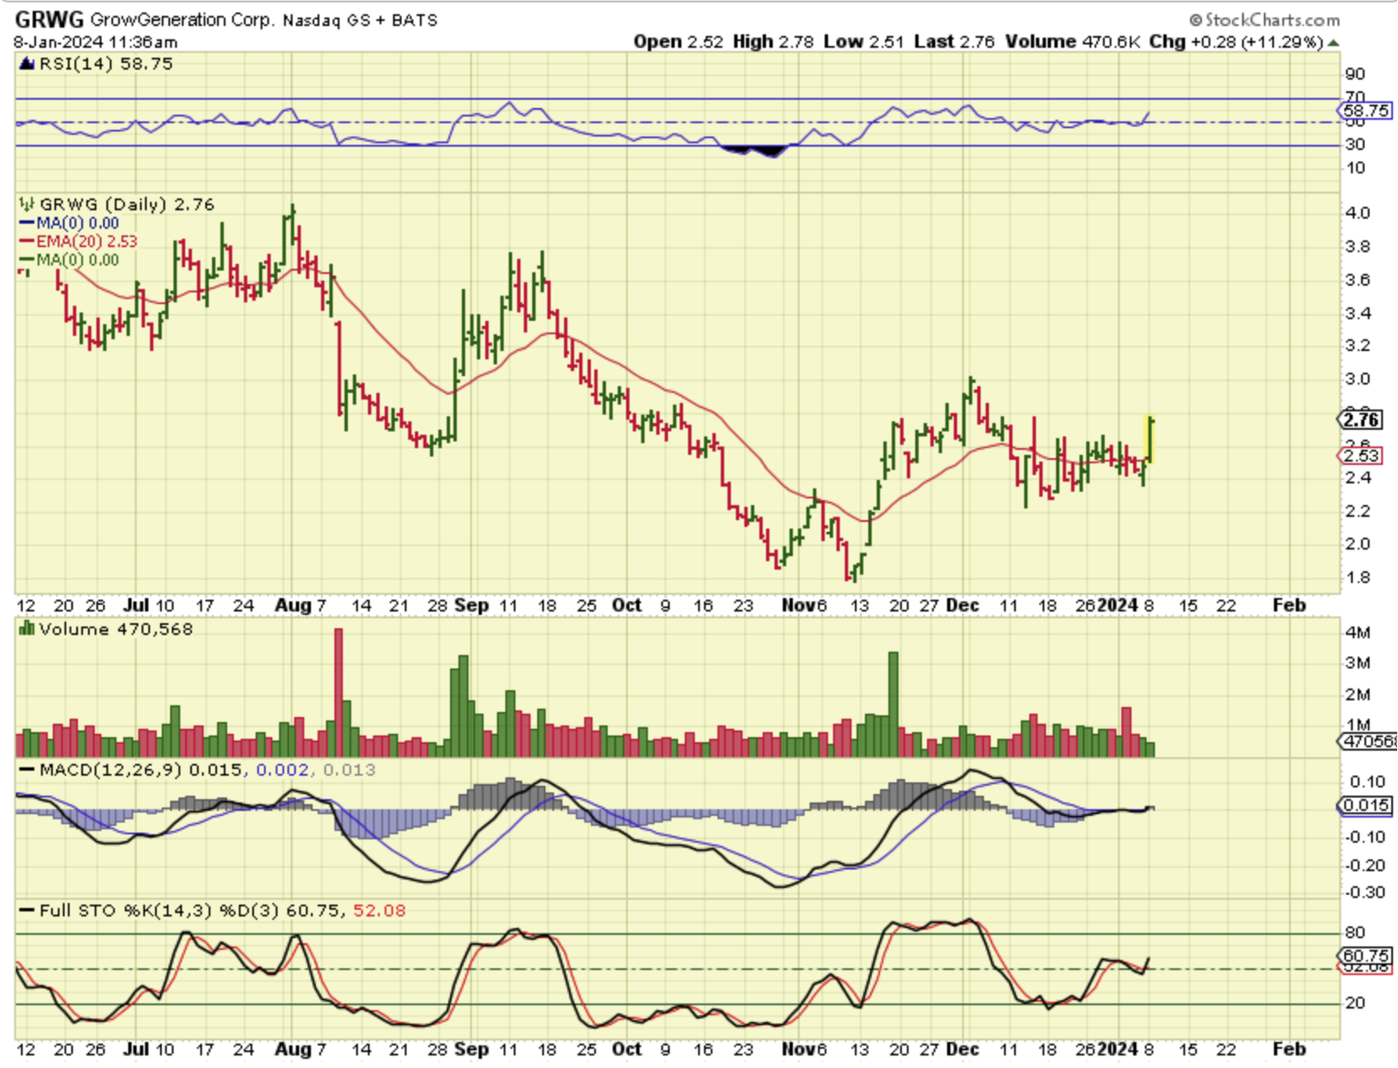Click the EMA(20) 2.53 legend text
Screen dimensions: 1398x1068
[86, 242]
